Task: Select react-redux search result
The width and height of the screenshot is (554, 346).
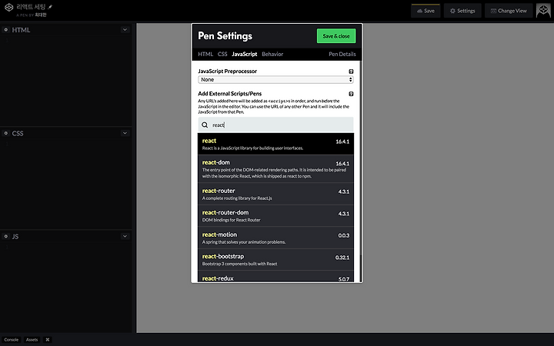Action: click(275, 276)
